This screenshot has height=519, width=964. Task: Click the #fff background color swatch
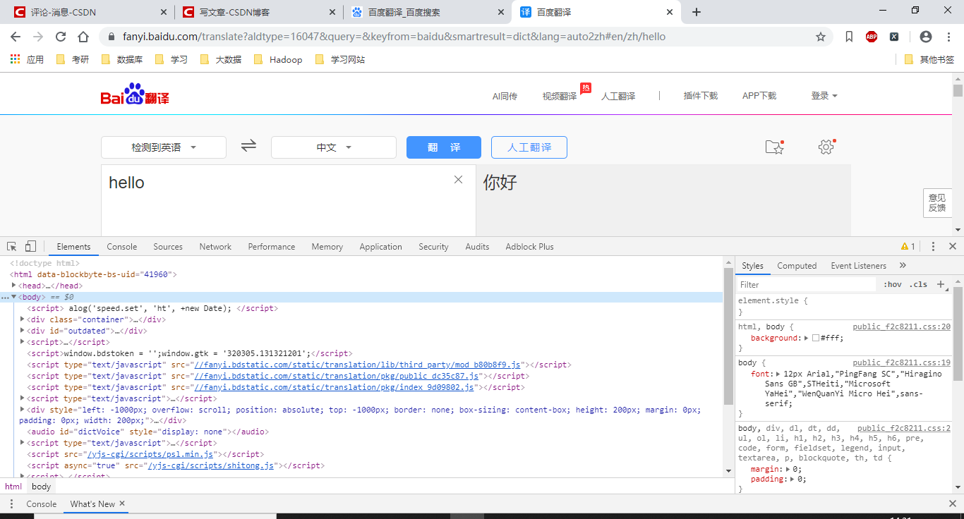pos(815,338)
